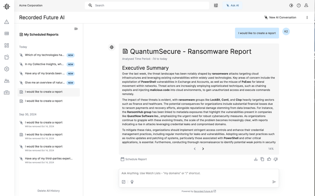Click the download report icon
This screenshot has height=196, width=315.
click(255, 159)
